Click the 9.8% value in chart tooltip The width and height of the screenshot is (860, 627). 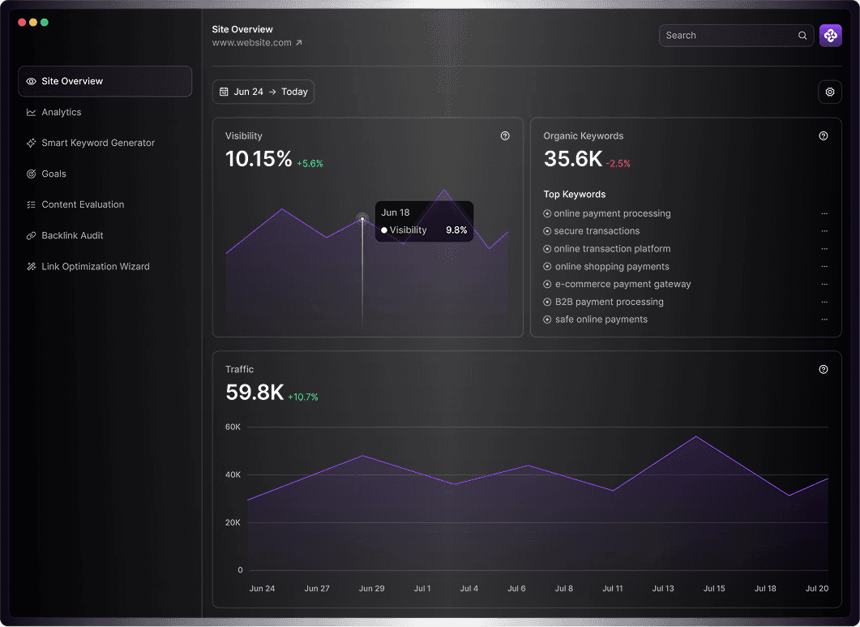[x=456, y=230]
